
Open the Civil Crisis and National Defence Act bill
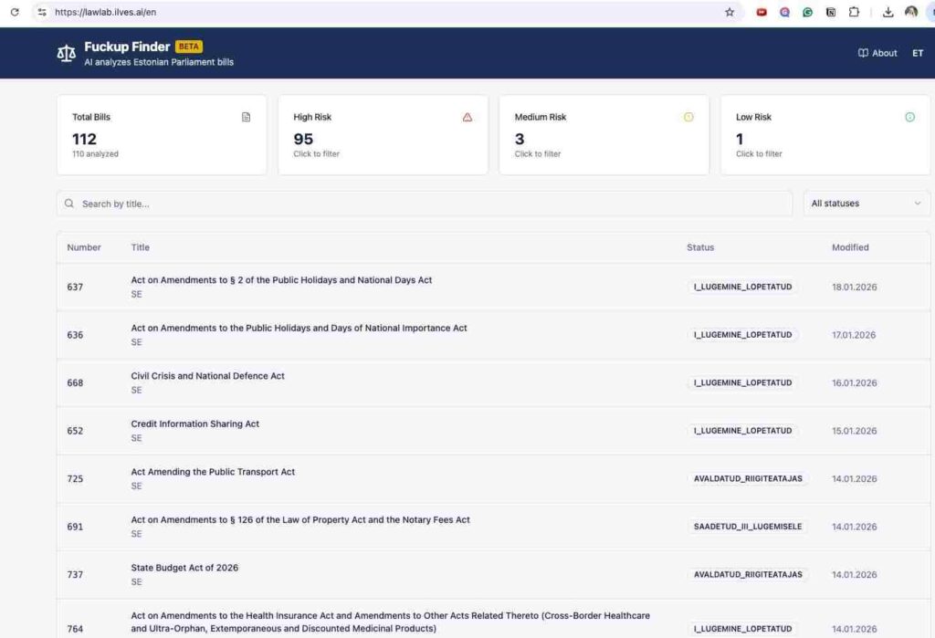coord(208,376)
